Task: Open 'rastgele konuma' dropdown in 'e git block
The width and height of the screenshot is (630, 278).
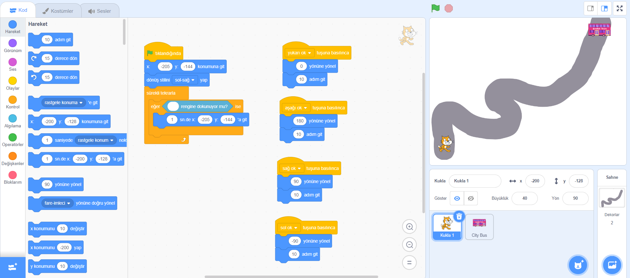Action: (x=64, y=102)
